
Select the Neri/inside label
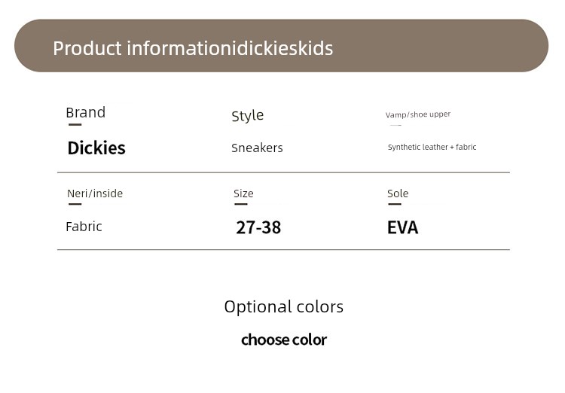95,193
